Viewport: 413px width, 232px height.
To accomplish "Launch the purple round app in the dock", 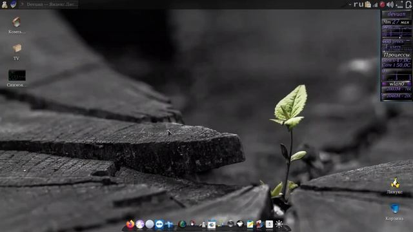I will [x=140, y=224].
